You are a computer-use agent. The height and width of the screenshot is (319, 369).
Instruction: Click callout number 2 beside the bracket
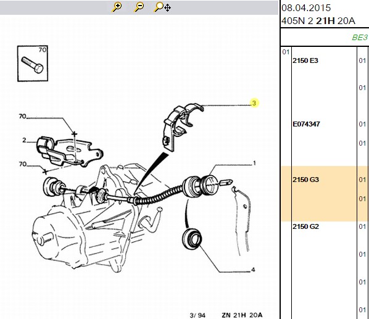(24, 140)
